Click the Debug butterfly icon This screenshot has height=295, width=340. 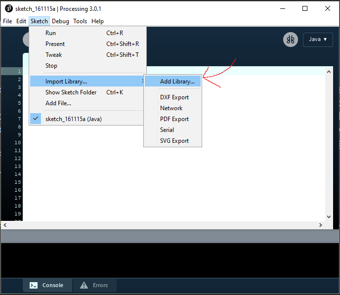tap(291, 40)
